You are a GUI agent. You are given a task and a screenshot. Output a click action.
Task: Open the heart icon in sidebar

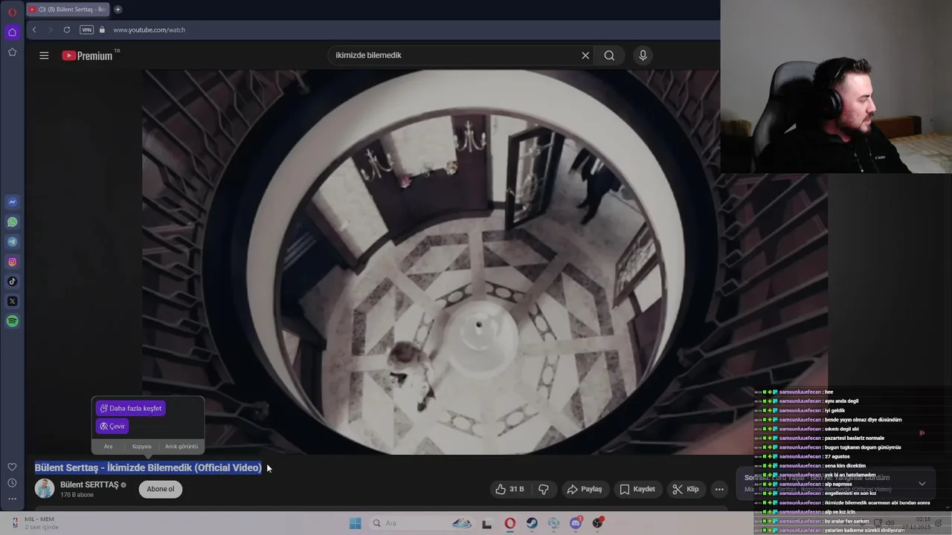tap(12, 467)
